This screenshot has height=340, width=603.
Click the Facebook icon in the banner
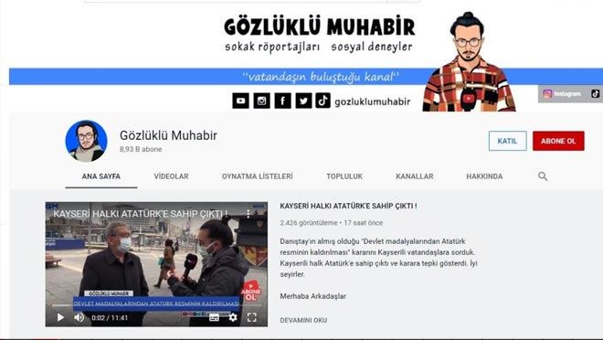pos(282,101)
